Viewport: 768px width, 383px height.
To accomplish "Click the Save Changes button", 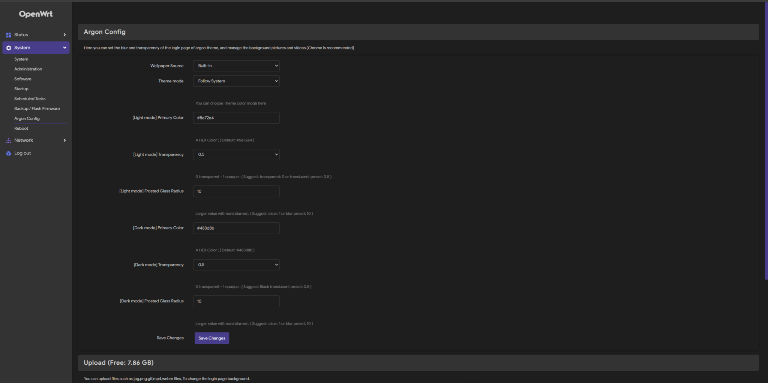I will point(212,338).
